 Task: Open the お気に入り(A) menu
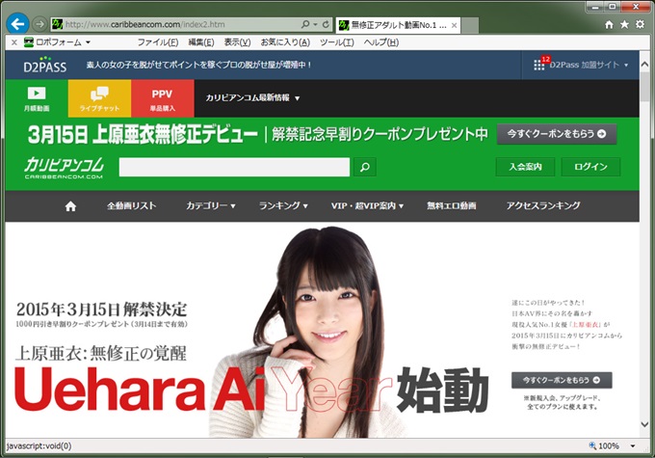click(285, 42)
